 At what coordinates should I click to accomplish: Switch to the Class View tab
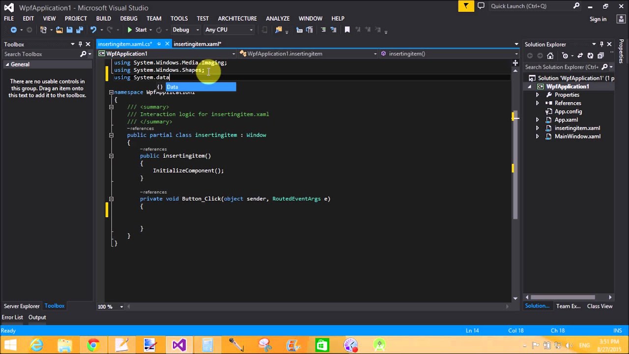[x=600, y=306]
